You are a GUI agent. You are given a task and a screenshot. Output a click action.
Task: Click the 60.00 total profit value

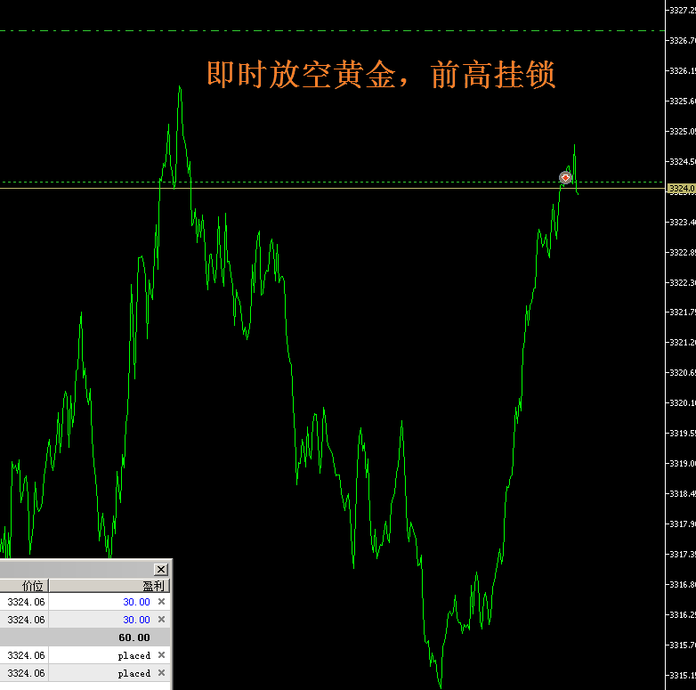(134, 637)
